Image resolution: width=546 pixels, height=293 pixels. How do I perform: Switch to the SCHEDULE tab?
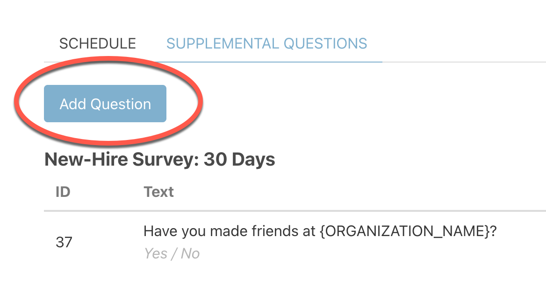tap(98, 44)
